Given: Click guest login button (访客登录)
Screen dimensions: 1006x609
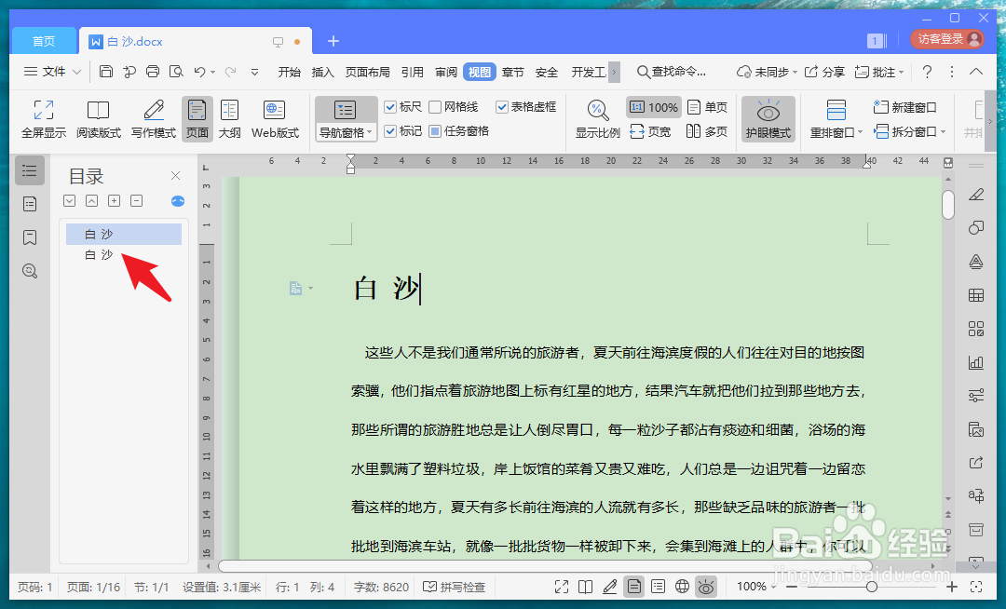Looking at the screenshot, I should 947,39.
